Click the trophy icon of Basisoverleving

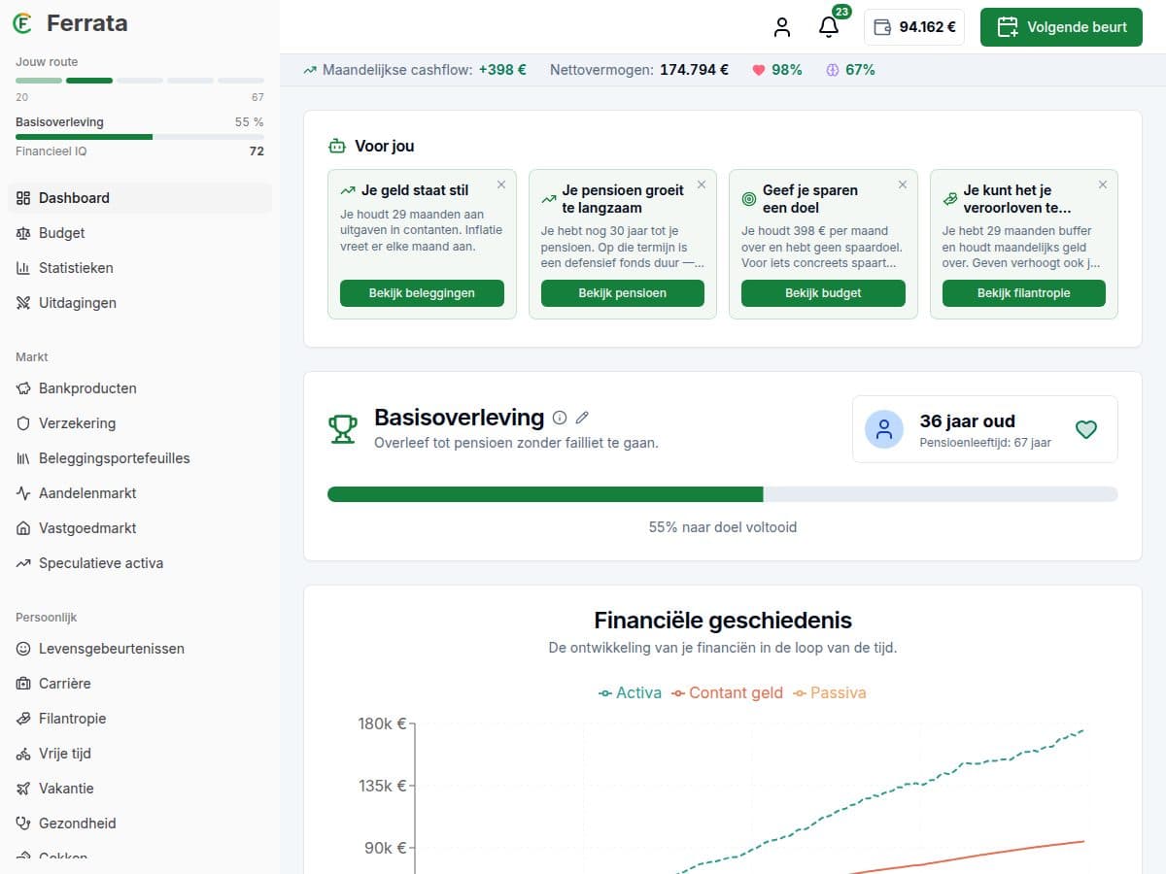click(x=343, y=429)
